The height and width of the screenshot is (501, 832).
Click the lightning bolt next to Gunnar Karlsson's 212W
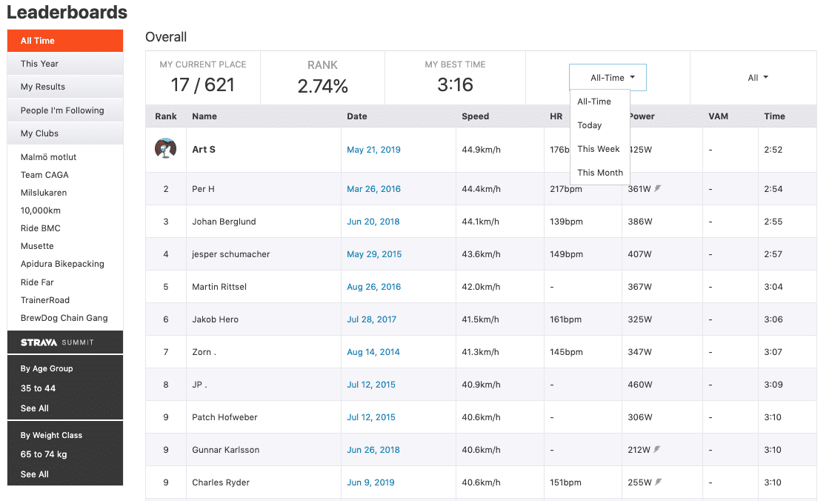(658, 450)
